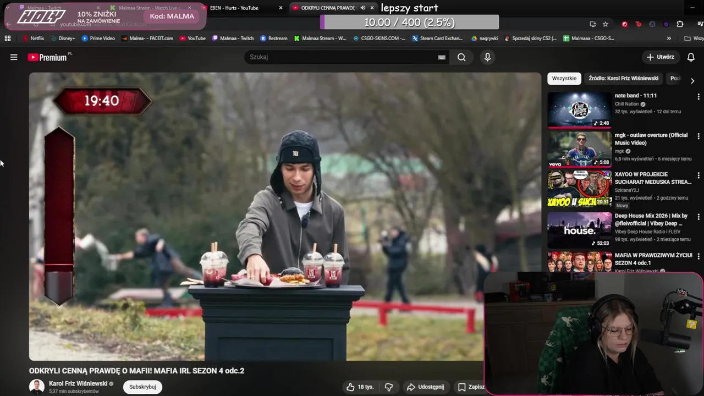The width and height of the screenshot is (704, 396).
Task: Select Źródło: Karol Friz Wiśniewski chip
Action: pyautogui.click(x=623, y=78)
